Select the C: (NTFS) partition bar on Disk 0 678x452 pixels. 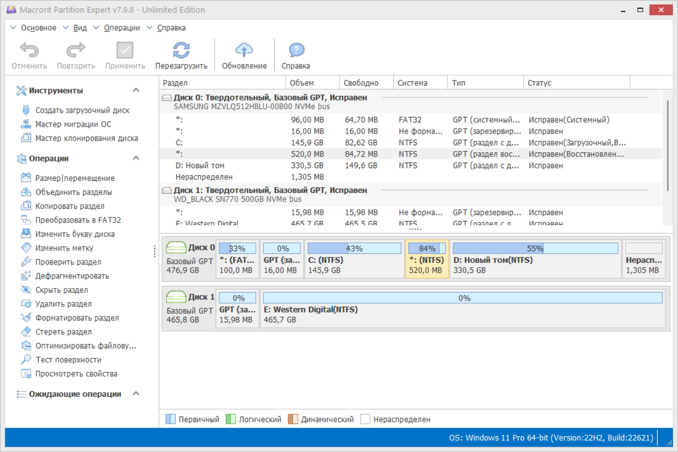[x=354, y=259]
